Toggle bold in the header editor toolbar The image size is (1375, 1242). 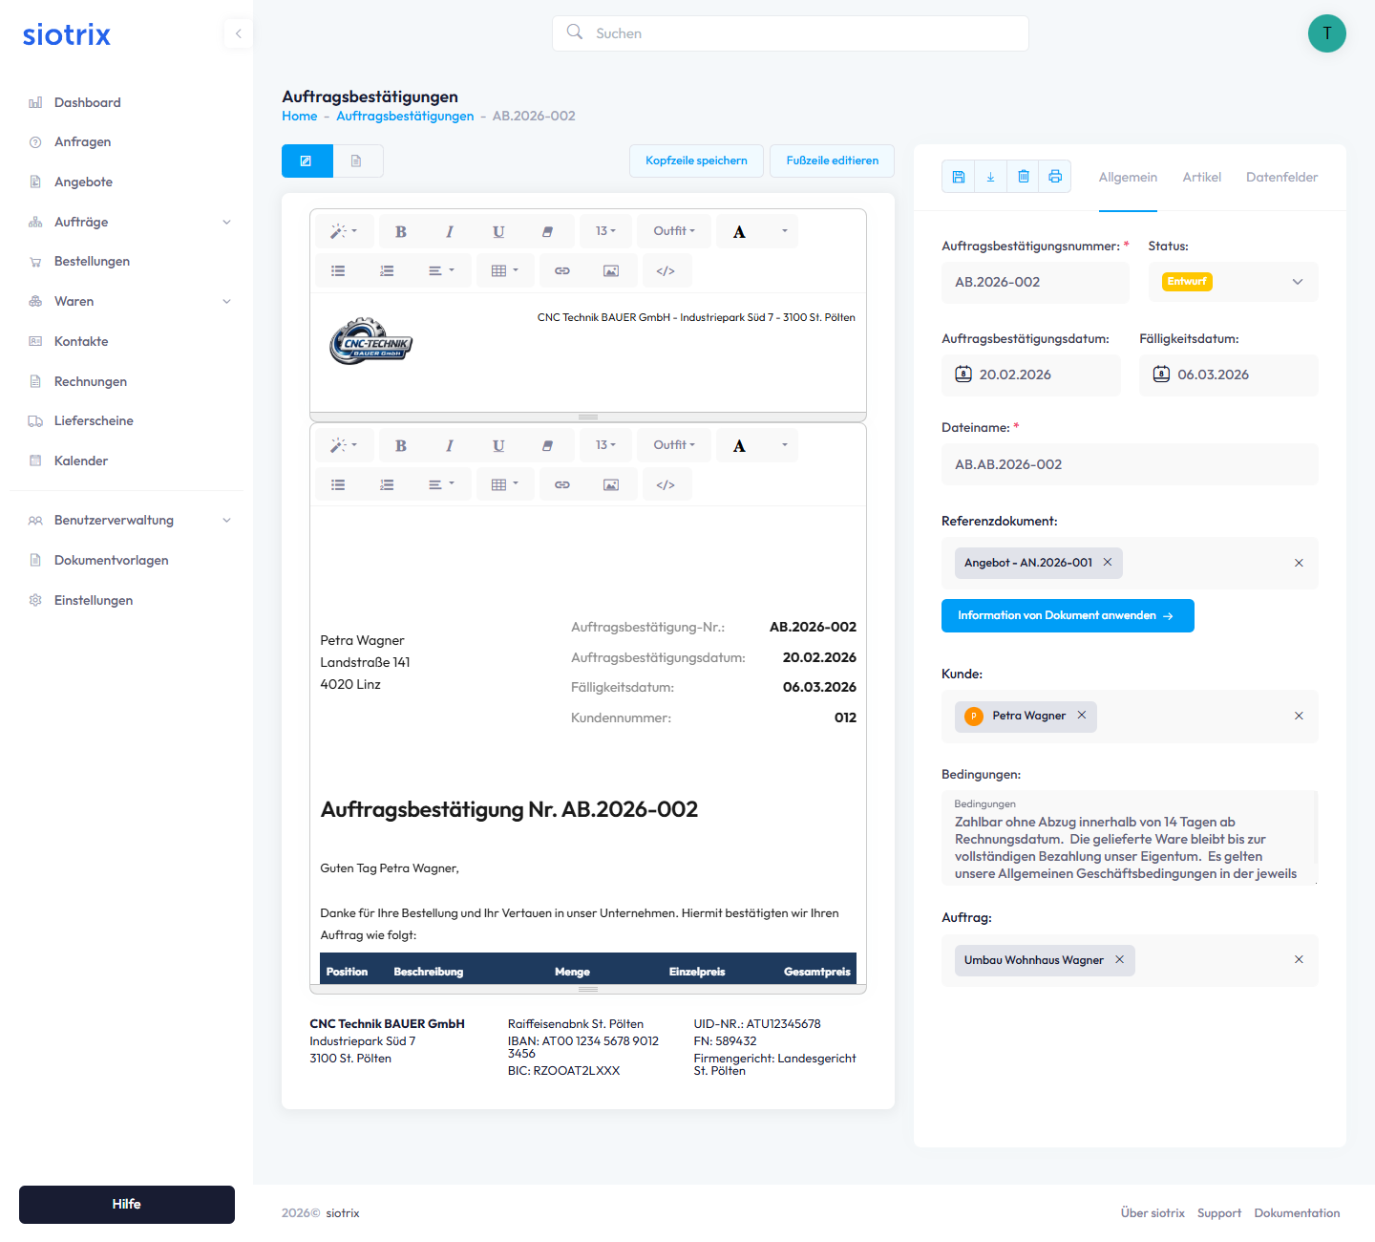click(x=401, y=232)
